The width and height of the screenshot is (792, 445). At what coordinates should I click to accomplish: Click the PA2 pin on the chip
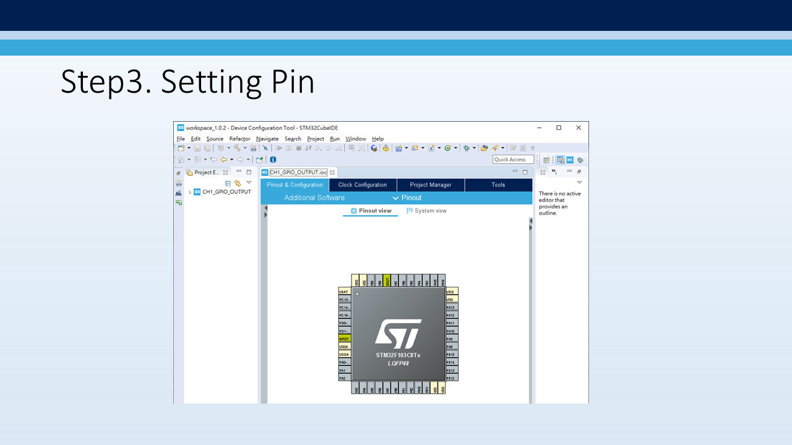pos(345,378)
